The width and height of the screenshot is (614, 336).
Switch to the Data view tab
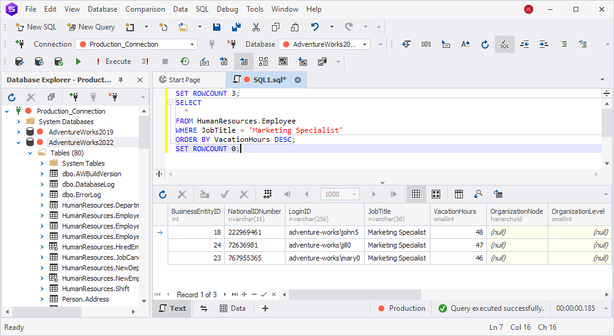(233, 308)
